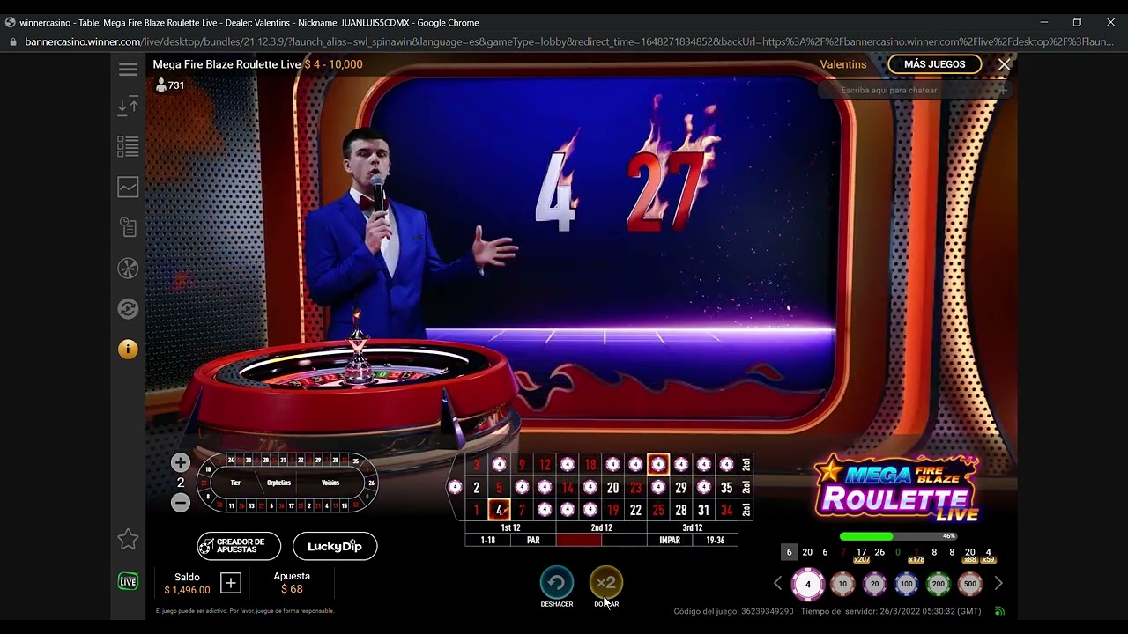Bet on the Tier racetrack section
This screenshot has height=634, width=1128.
click(x=235, y=483)
